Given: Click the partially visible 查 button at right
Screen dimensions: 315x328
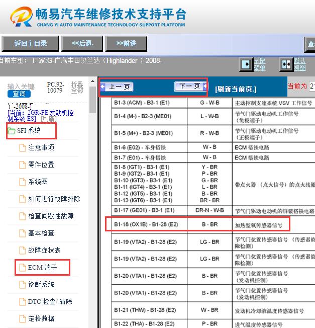Looking at the screenshot, I should [309, 44].
